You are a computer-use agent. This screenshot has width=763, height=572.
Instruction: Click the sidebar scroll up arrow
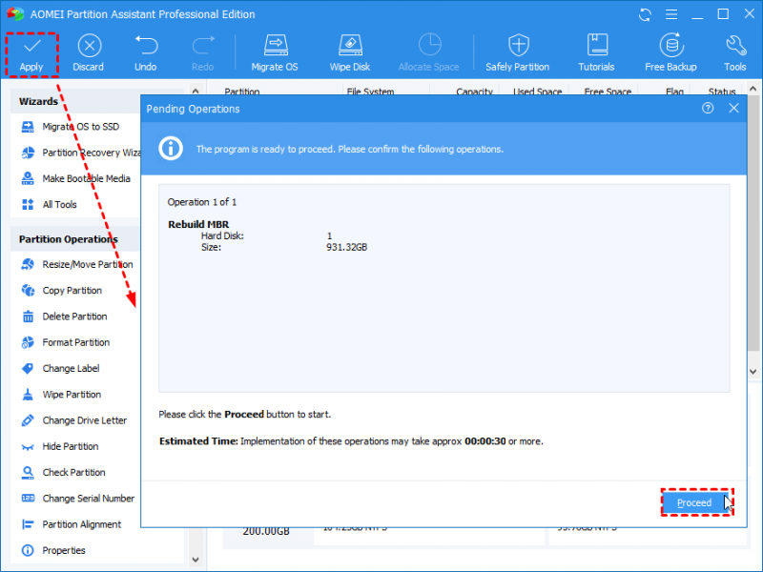click(196, 91)
